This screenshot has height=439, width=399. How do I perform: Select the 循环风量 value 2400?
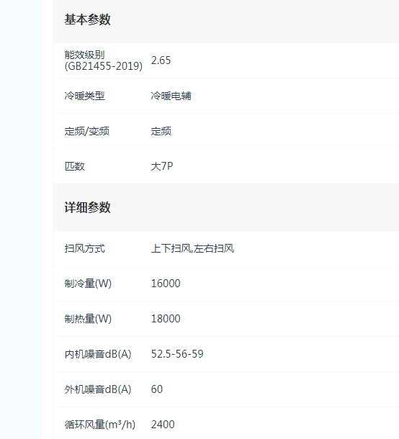[x=163, y=425]
